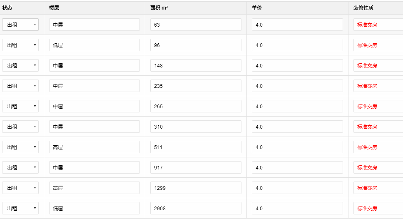The width and height of the screenshot is (403, 219).
Task: Click the floor field in the 2908 m² row
Action: pos(94,209)
